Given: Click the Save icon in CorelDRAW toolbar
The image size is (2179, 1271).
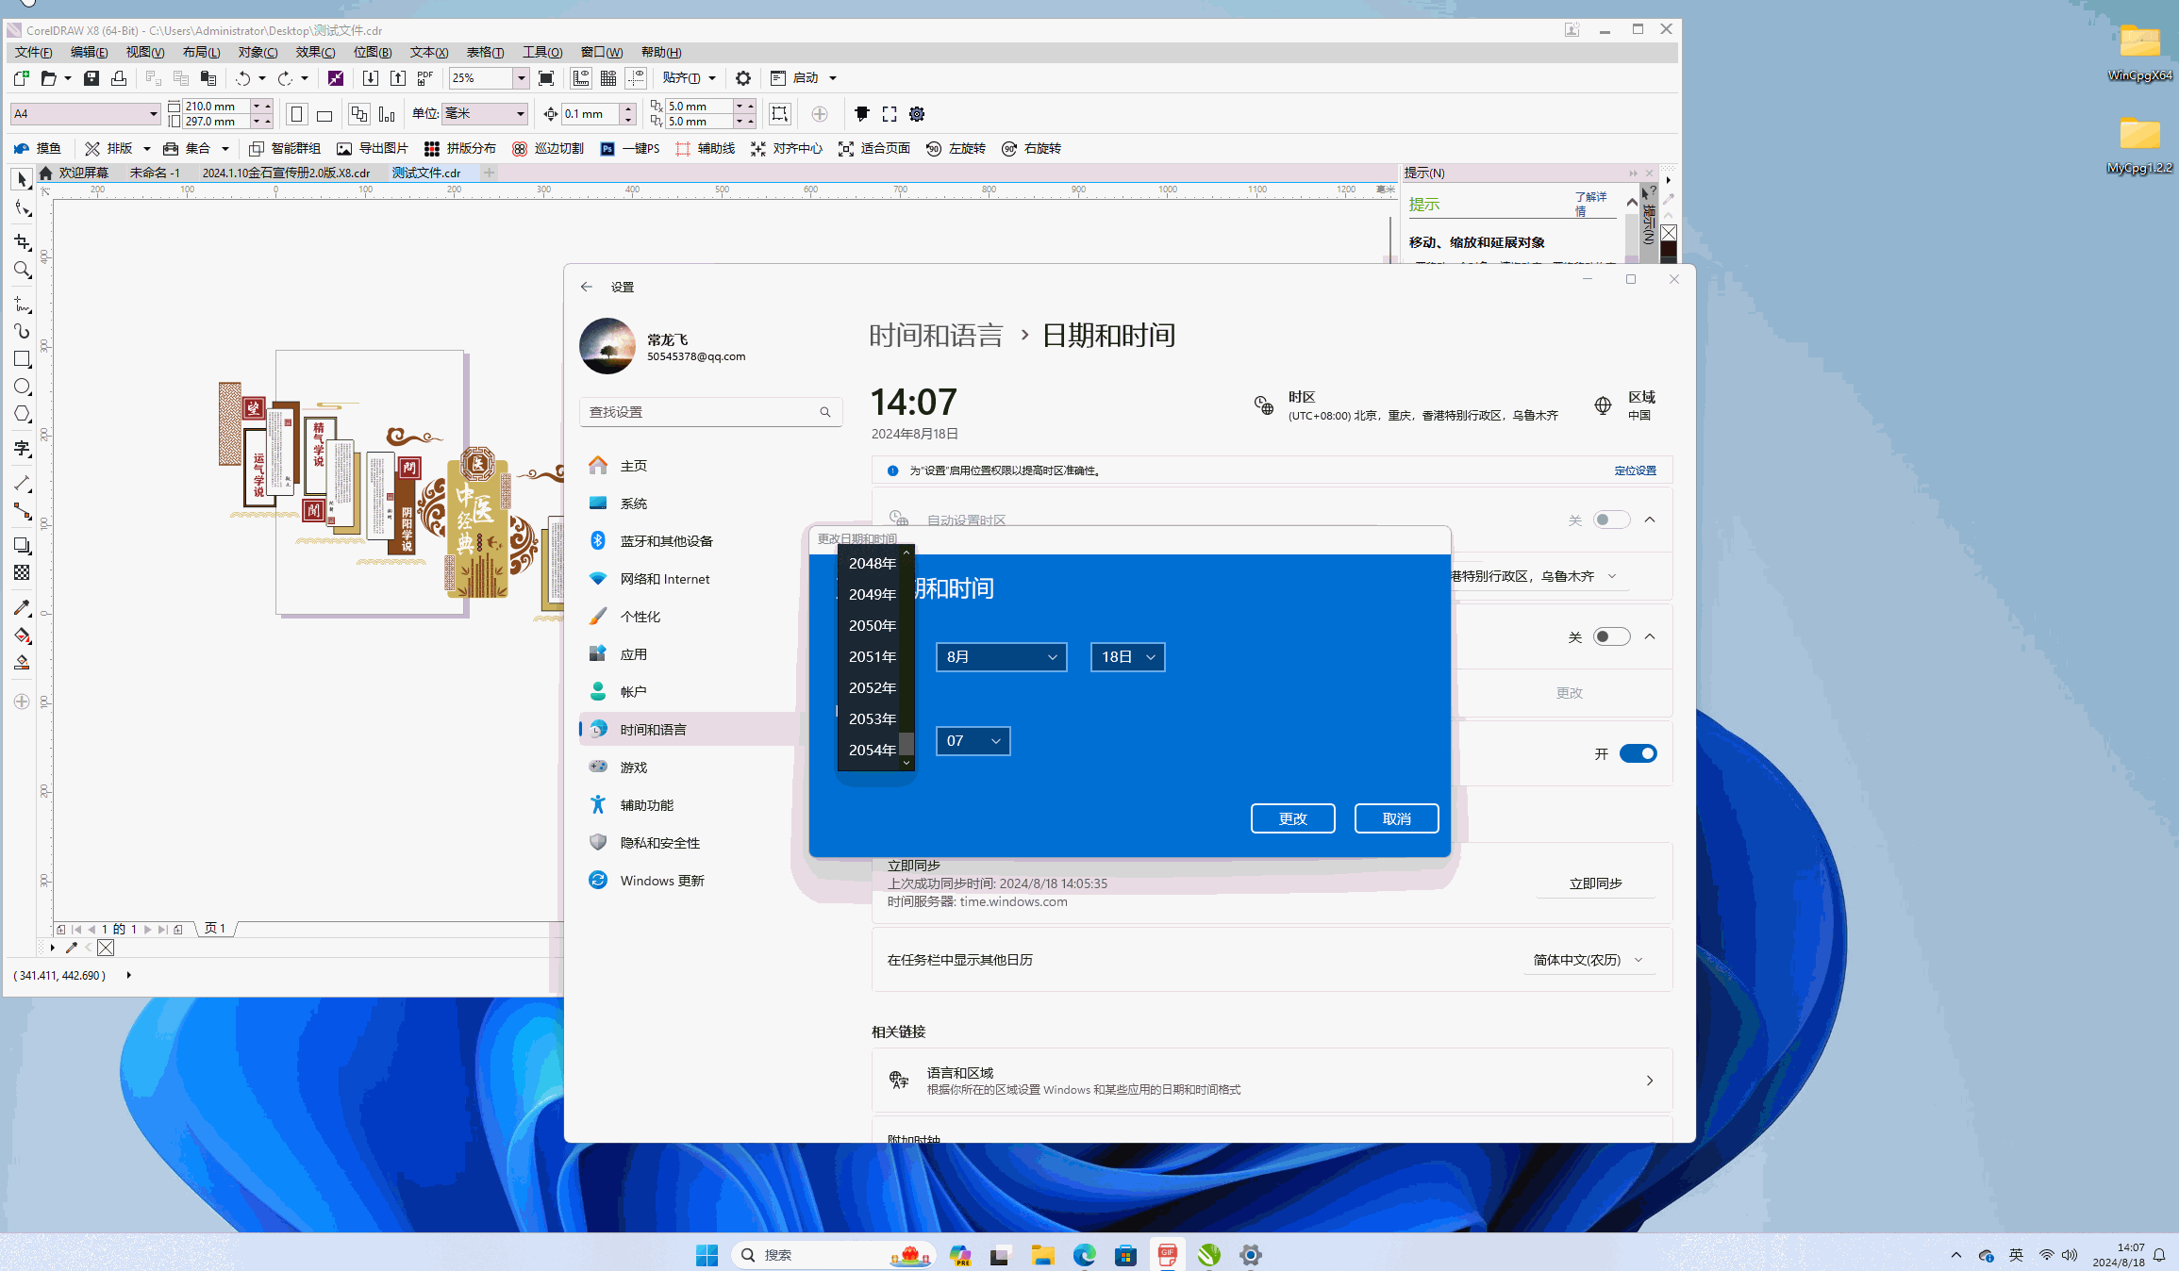Looking at the screenshot, I should pyautogui.click(x=91, y=78).
